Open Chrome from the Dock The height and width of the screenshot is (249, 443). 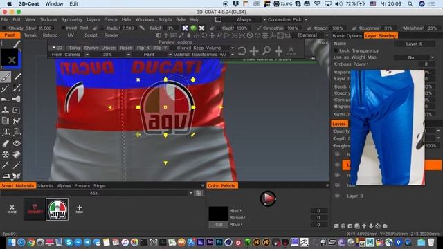(x=30, y=242)
